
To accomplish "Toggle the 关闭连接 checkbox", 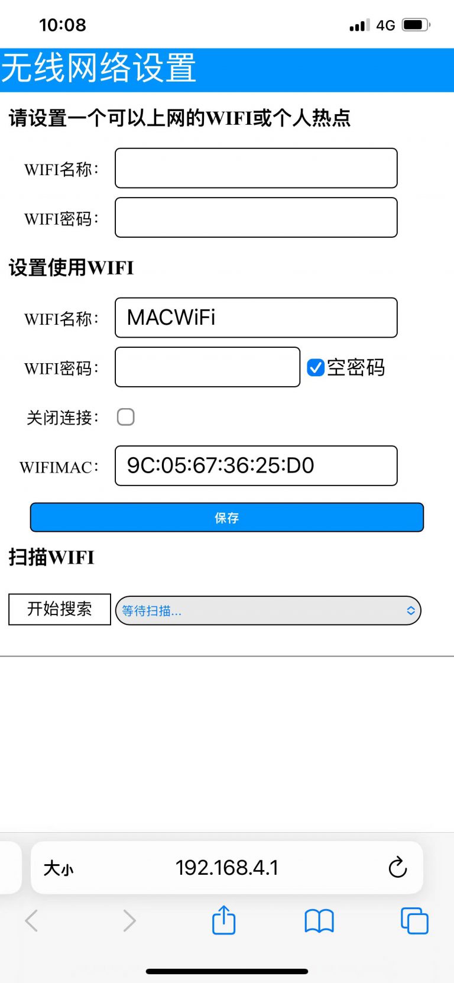I will 126,417.
